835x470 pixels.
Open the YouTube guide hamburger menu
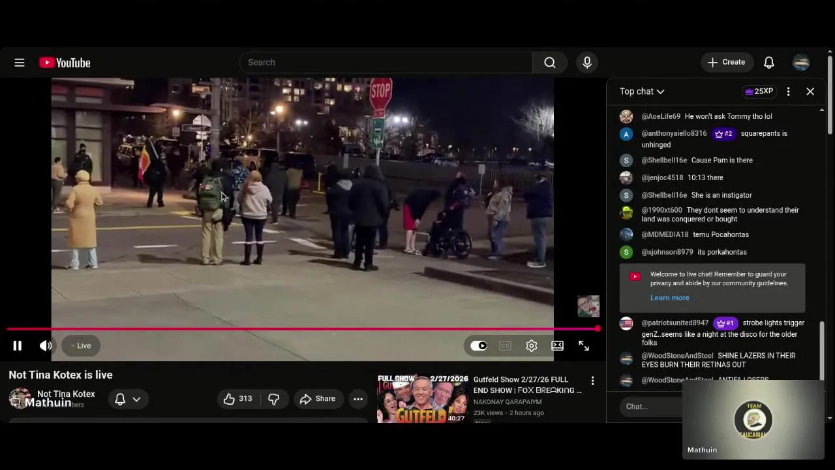click(x=20, y=63)
